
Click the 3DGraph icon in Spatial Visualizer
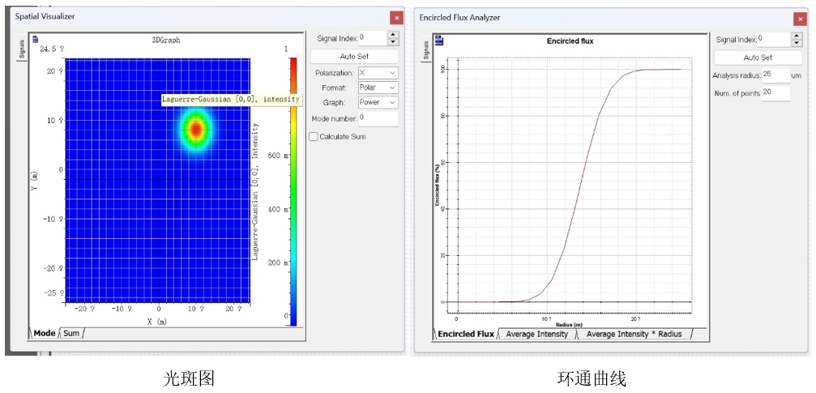tap(36, 39)
